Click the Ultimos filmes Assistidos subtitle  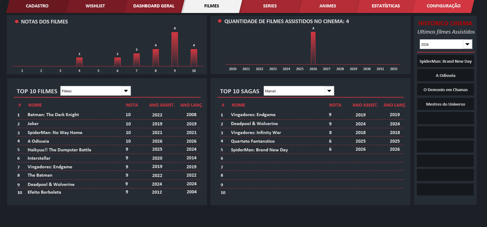pyautogui.click(x=446, y=32)
